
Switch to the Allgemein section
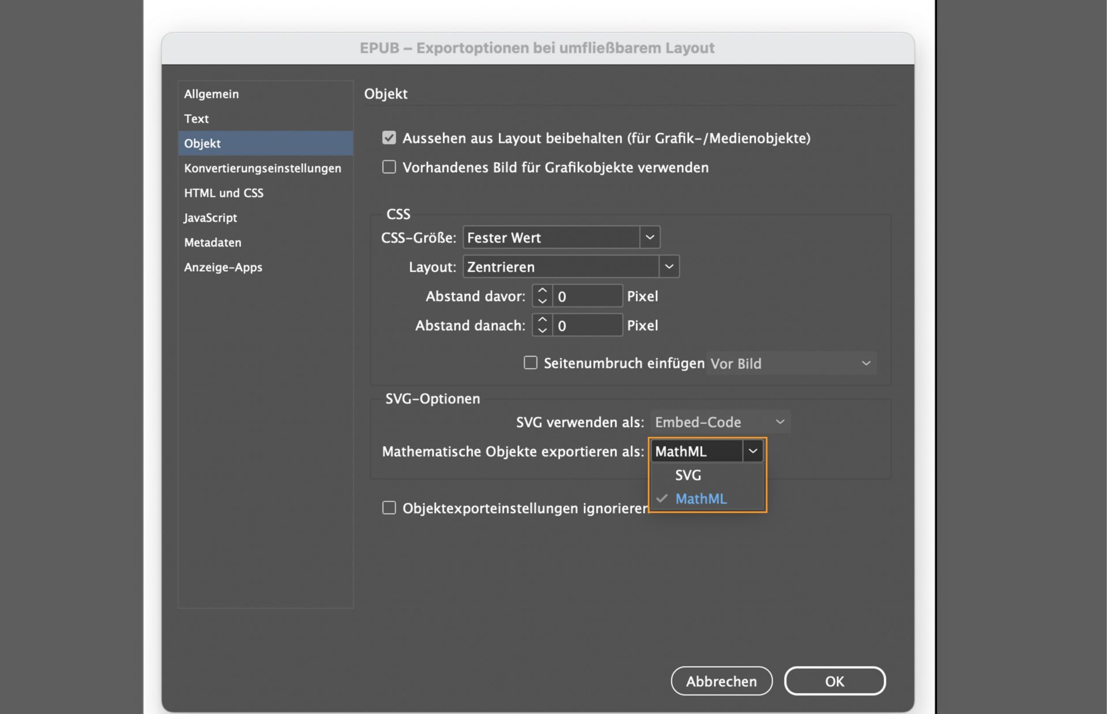[x=211, y=94]
